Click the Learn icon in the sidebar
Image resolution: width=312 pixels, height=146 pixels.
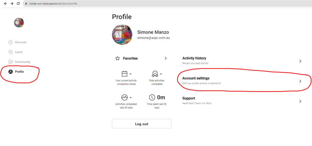(11, 52)
